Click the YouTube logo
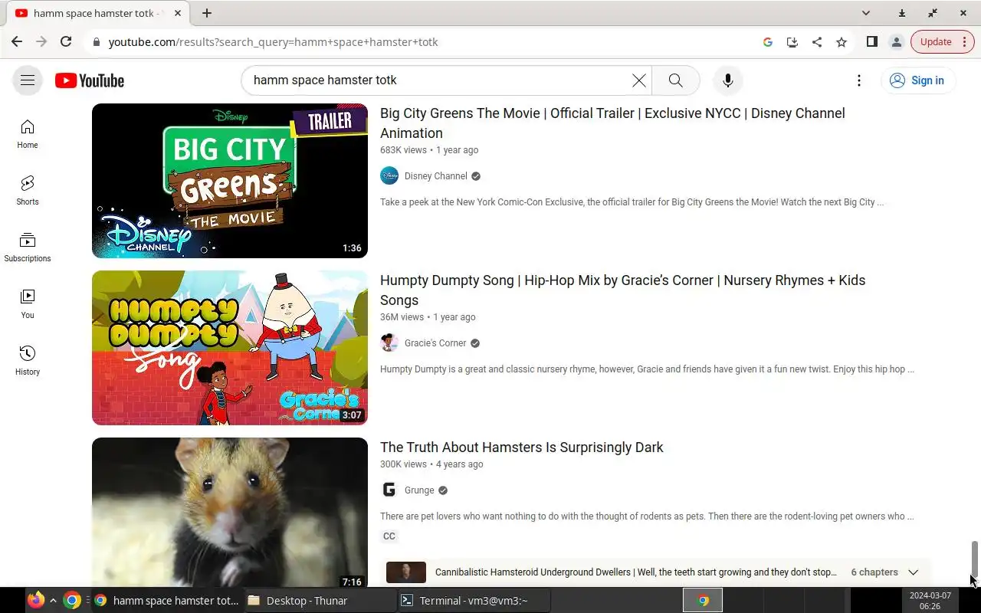The image size is (981, 613). click(x=90, y=80)
